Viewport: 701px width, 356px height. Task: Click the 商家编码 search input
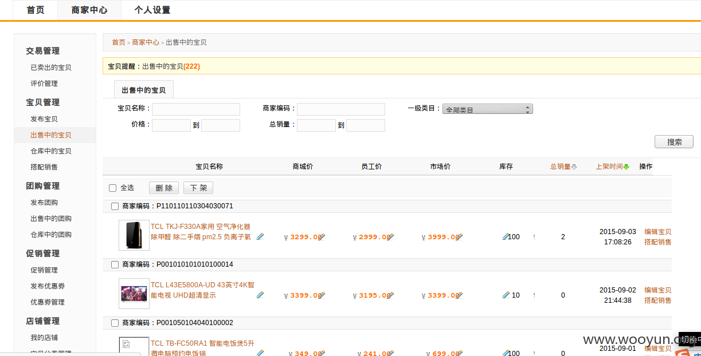pos(341,109)
